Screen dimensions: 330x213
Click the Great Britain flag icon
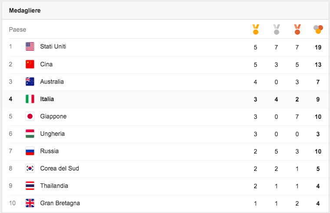click(x=30, y=203)
